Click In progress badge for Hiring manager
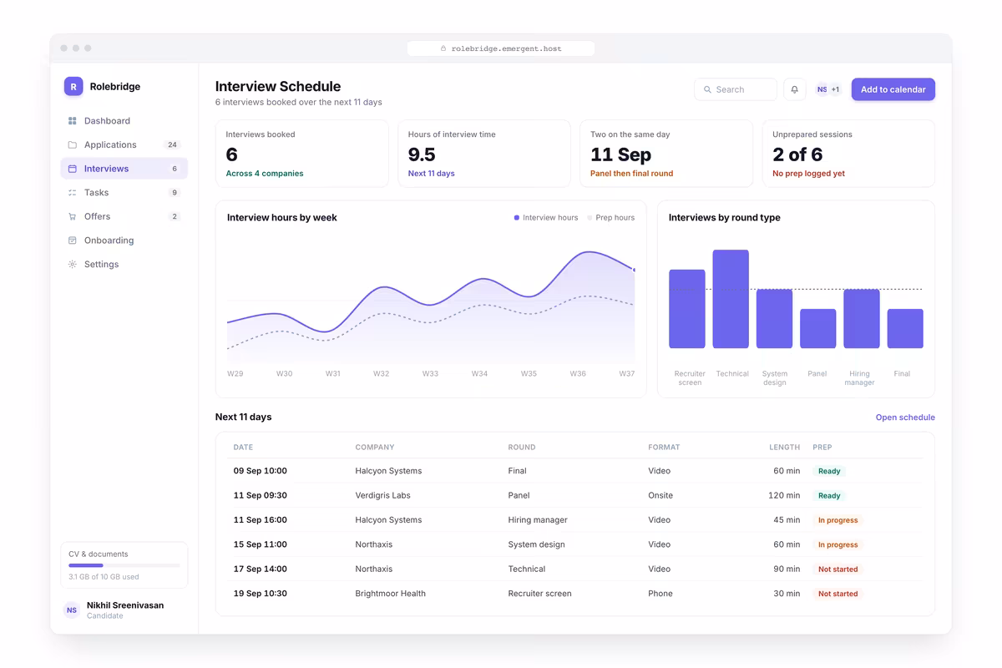The image size is (1002, 668). pos(838,520)
